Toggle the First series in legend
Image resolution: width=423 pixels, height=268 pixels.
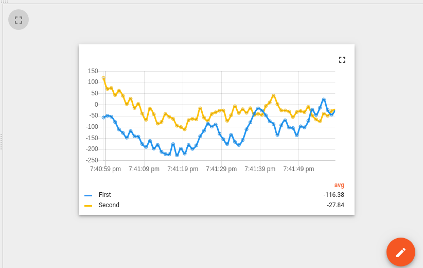(104, 195)
